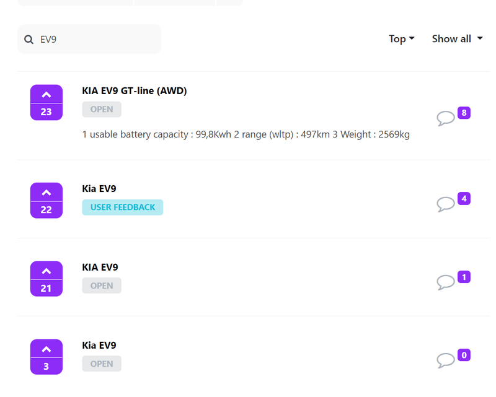The height and width of the screenshot is (397, 496).
Task: Open the Top sort dropdown
Action: (x=401, y=39)
